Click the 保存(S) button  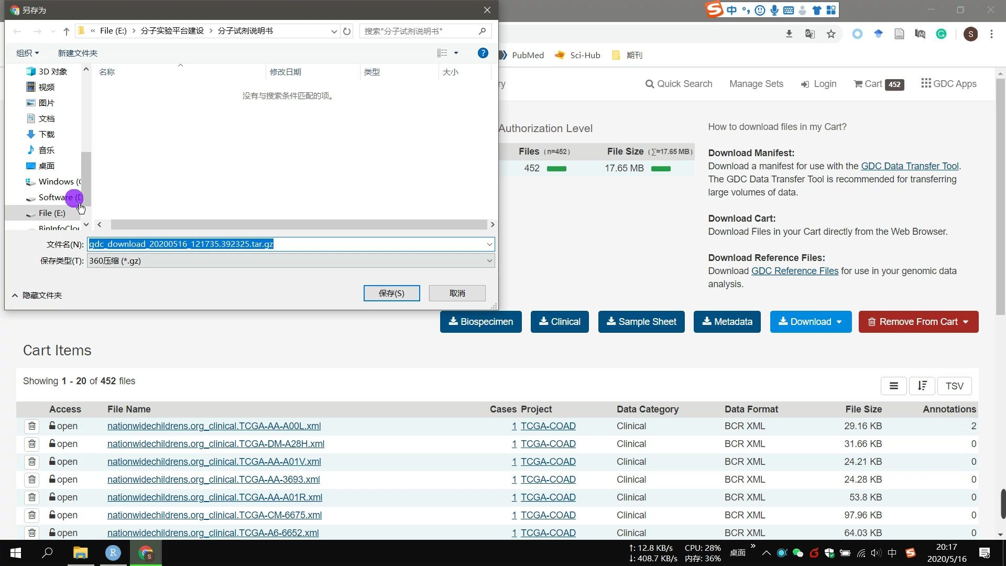pyautogui.click(x=391, y=293)
